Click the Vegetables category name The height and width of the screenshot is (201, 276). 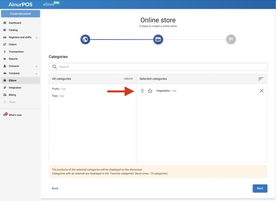point(163,91)
